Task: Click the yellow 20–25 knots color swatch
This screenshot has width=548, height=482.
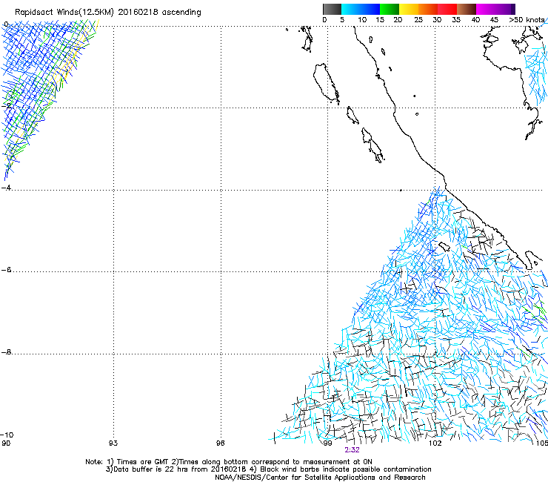Action: tap(409, 9)
